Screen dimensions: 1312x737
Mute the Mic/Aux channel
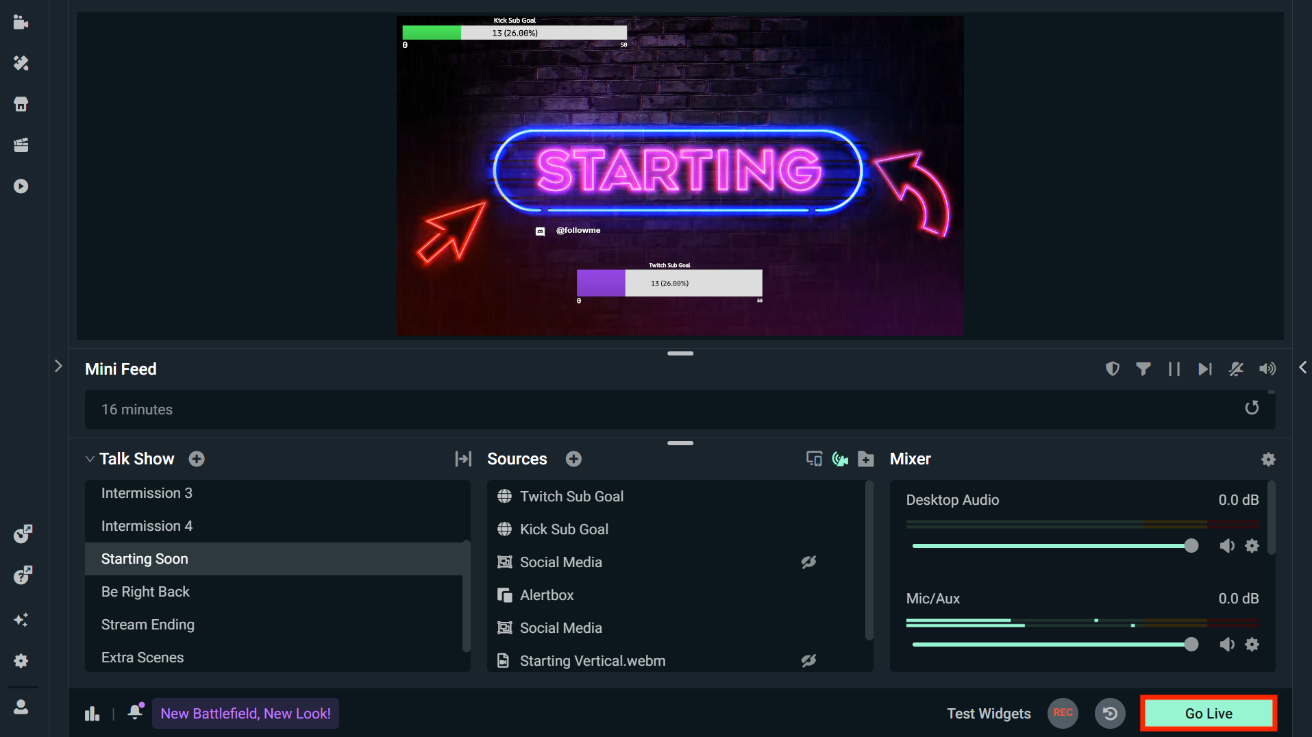coord(1226,645)
